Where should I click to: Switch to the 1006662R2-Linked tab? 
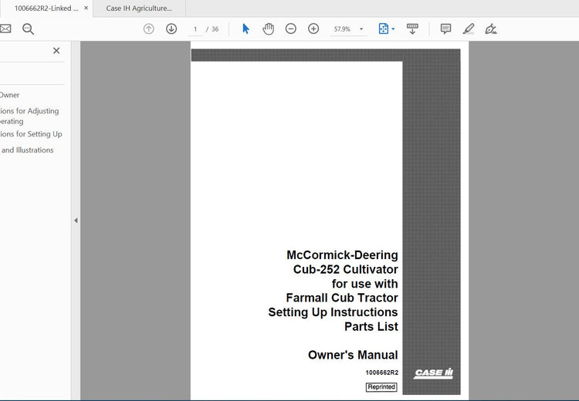46,8
